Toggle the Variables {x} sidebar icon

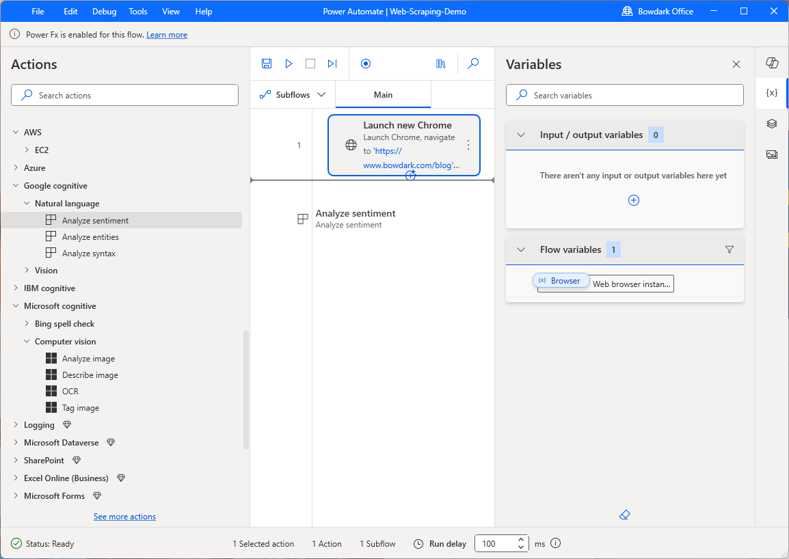pos(772,93)
